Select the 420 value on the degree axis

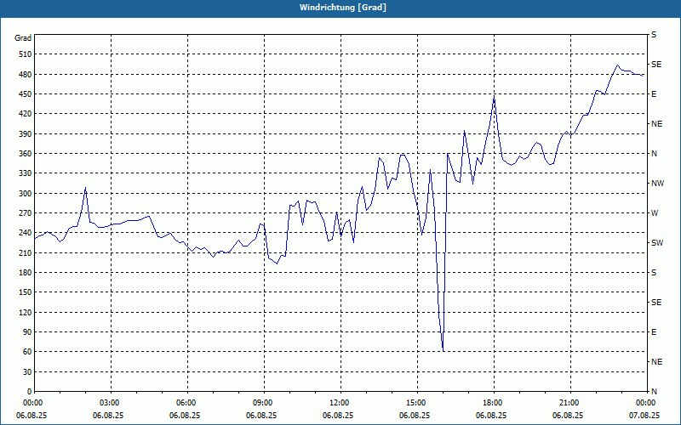26,114
